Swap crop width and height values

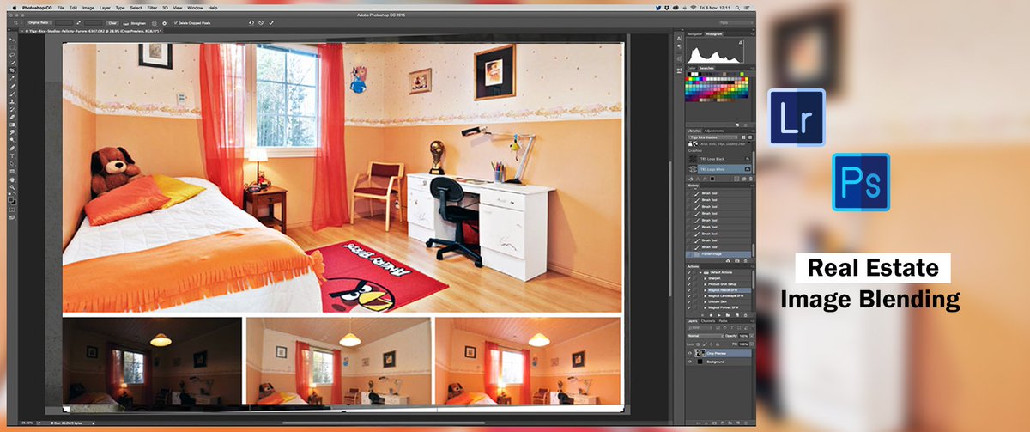[79, 23]
